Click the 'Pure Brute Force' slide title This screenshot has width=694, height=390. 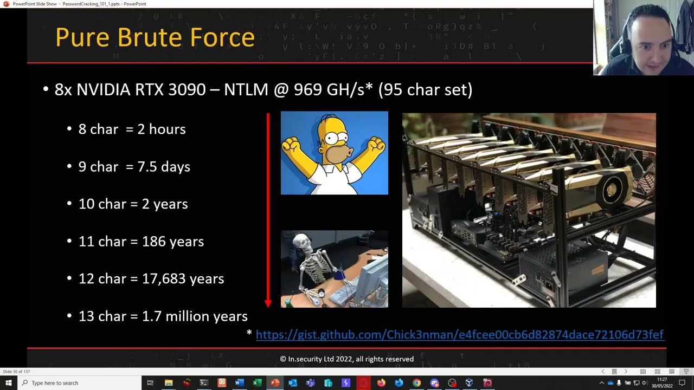point(155,37)
